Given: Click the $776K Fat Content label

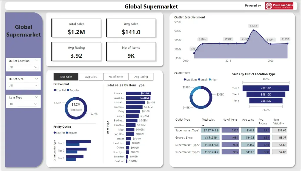Looking at the screenshot, I should (94, 114).
